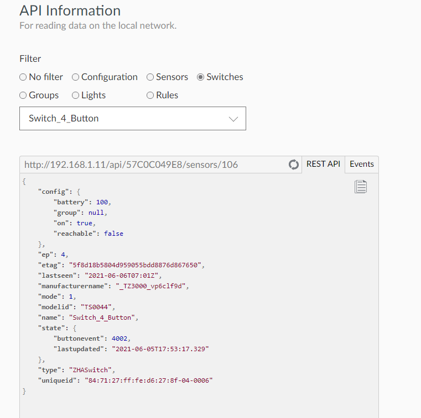This screenshot has height=418, width=421.
Task: Click the name value Switch_4_Button in JSON
Action: 102,318
